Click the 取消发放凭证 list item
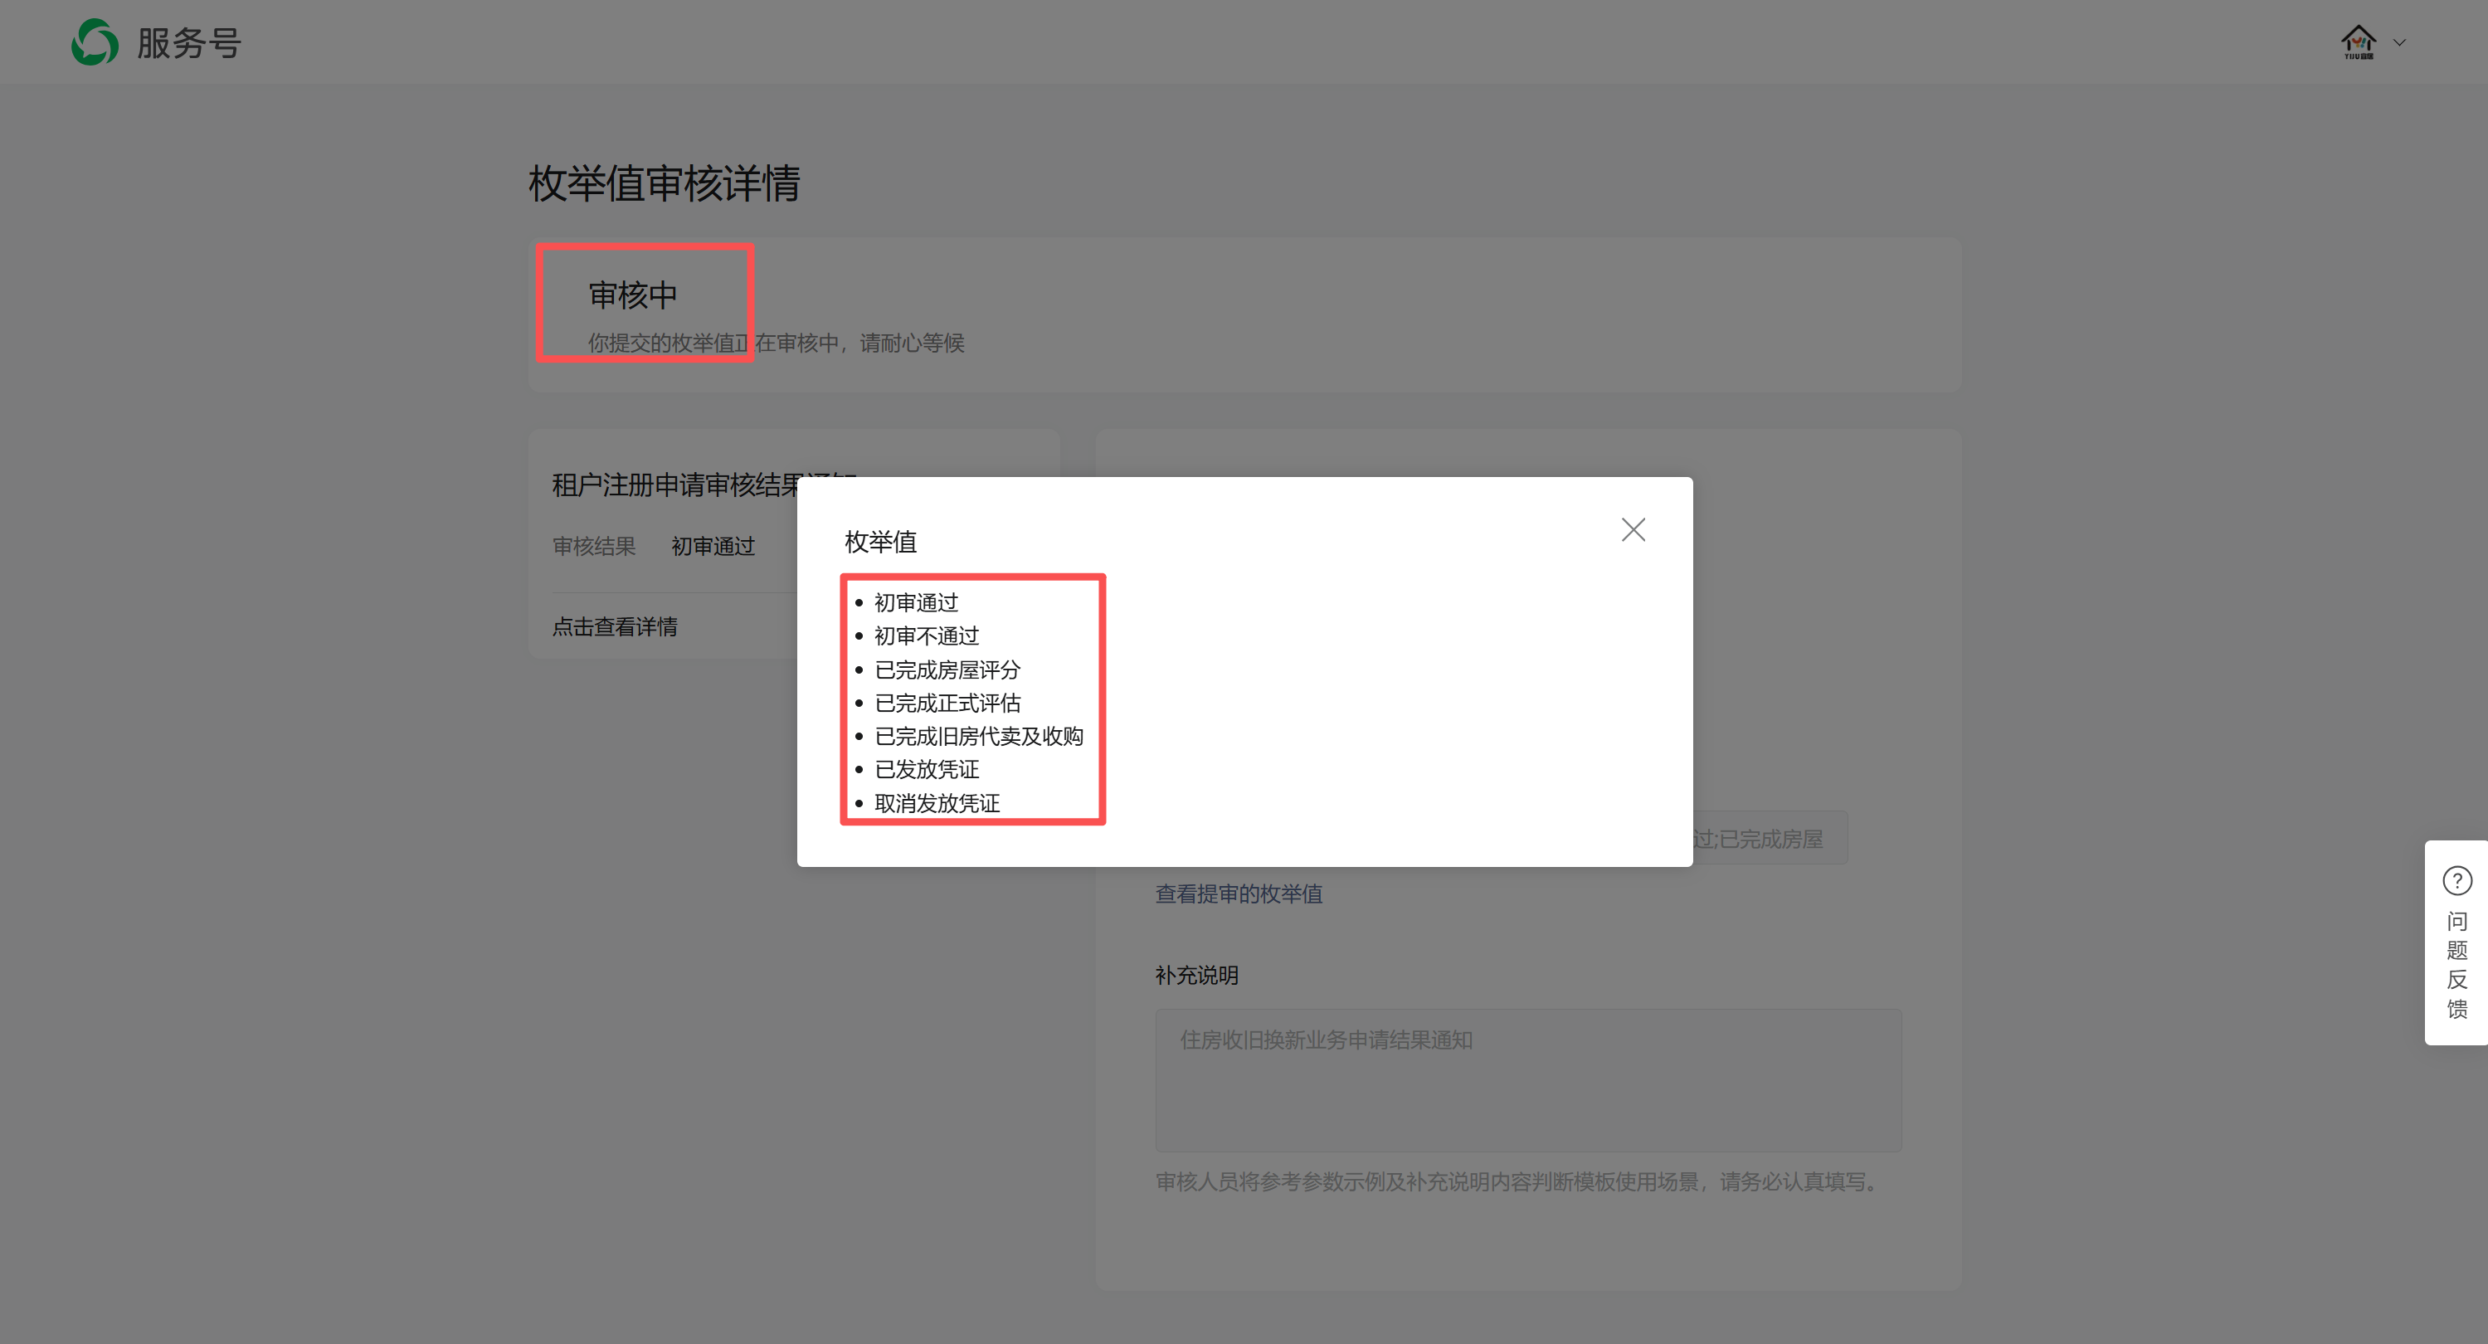The height and width of the screenshot is (1344, 2488). click(x=936, y=803)
